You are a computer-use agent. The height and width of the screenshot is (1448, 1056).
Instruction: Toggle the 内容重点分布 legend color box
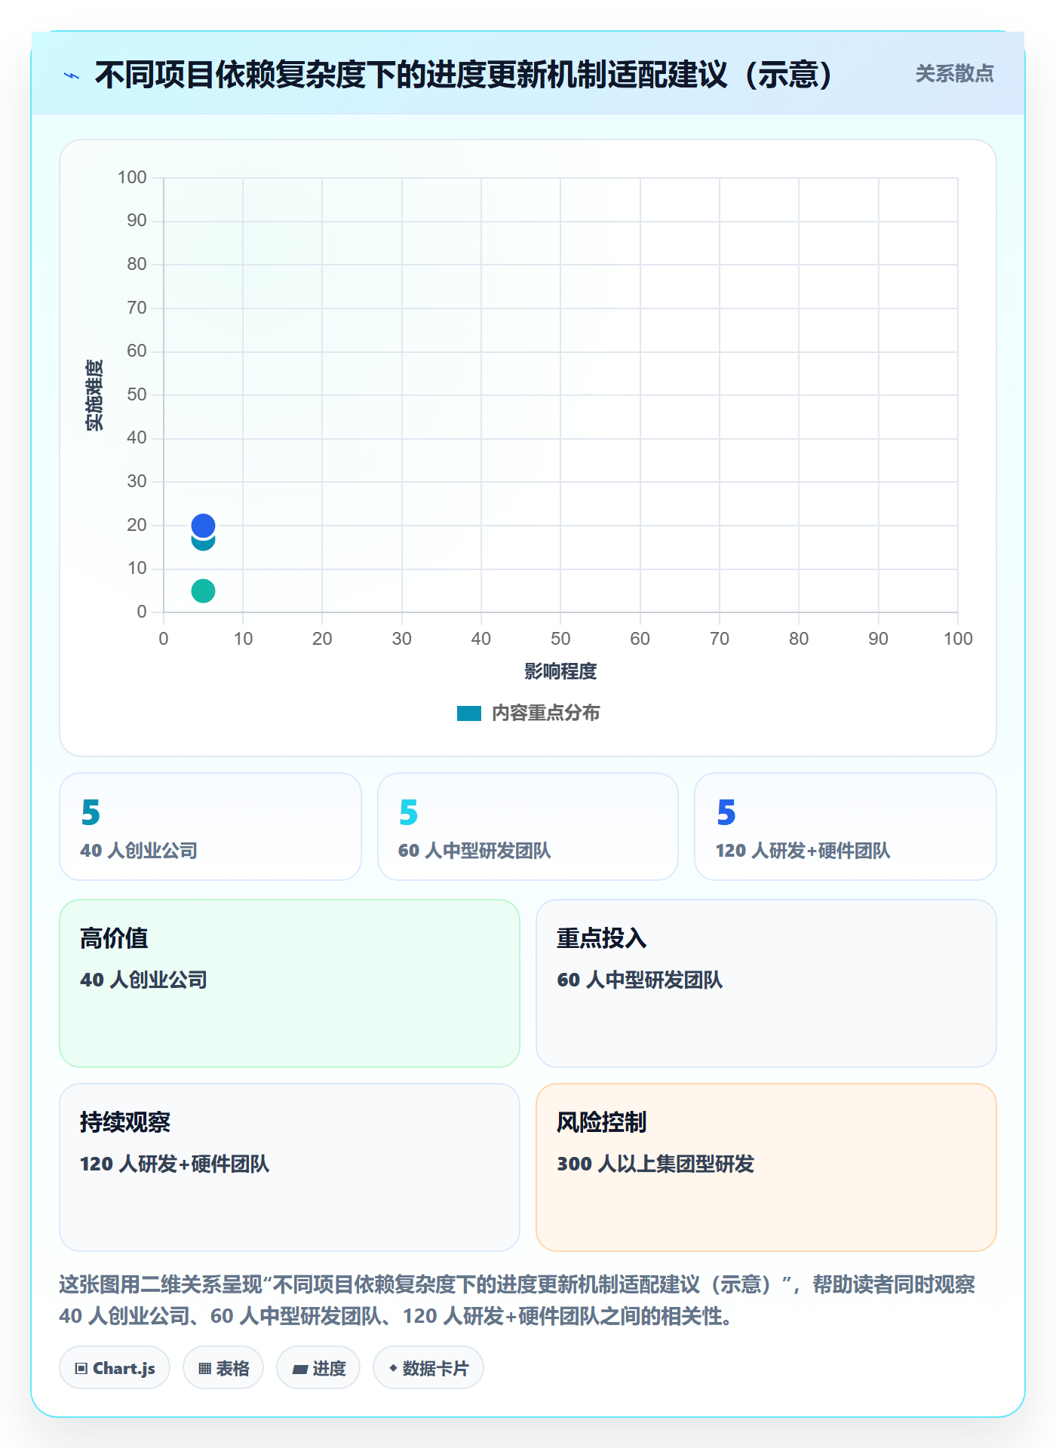click(x=468, y=713)
